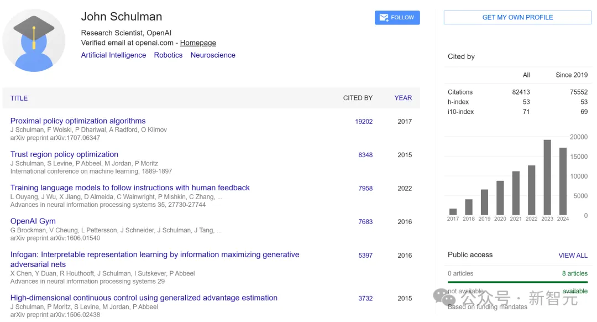Click the green public access progress bar
Viewport: 597px width, 322px height.
coord(517,282)
